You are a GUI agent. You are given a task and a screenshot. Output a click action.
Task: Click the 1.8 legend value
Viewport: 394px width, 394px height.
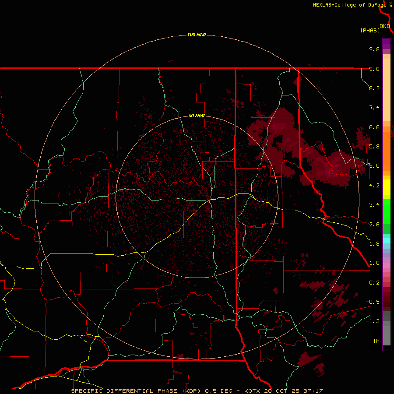coord(374,244)
